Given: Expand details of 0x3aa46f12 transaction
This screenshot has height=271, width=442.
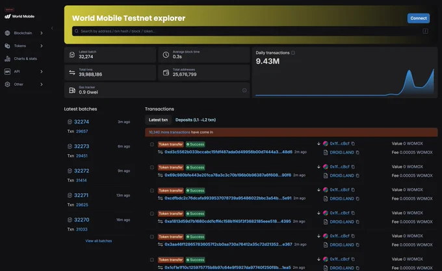Looking at the screenshot, I should [152, 237].
